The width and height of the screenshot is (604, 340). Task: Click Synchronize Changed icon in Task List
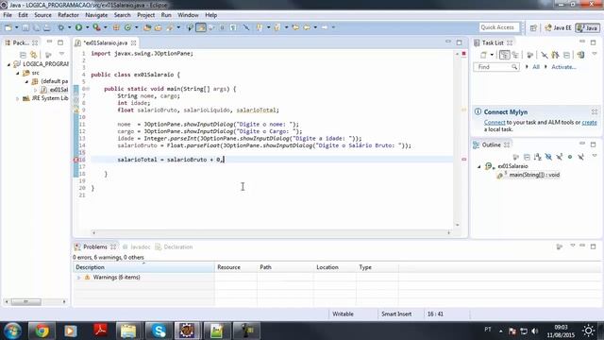(580, 55)
